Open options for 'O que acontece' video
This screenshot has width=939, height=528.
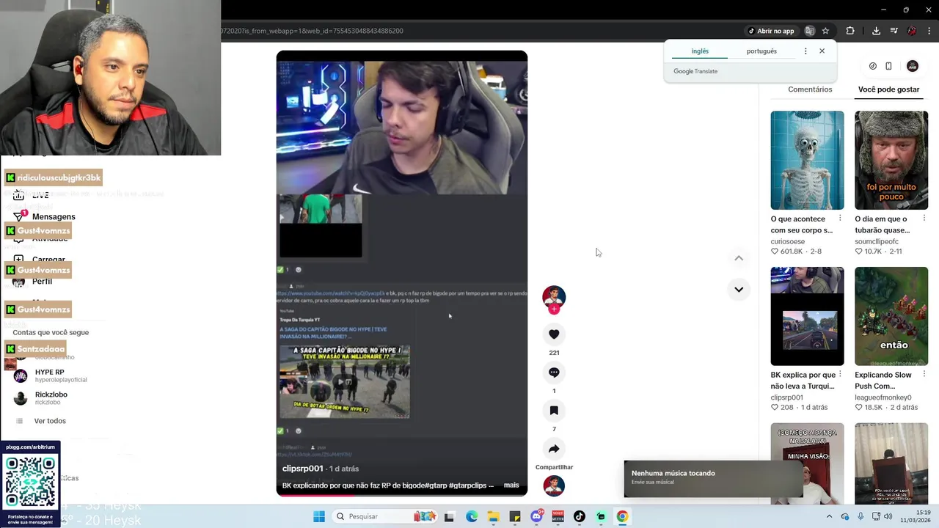click(840, 219)
